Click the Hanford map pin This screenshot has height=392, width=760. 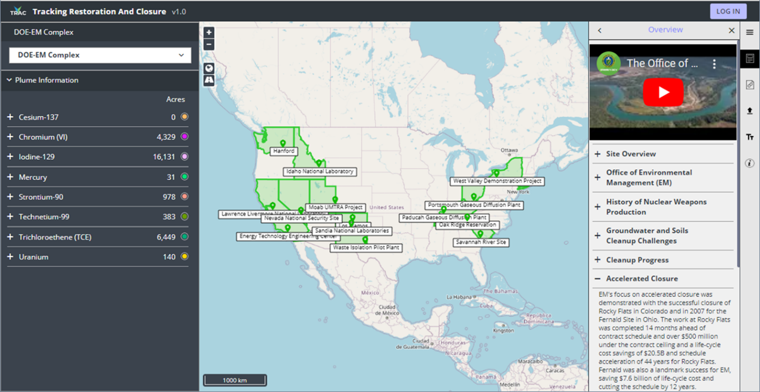point(283,143)
